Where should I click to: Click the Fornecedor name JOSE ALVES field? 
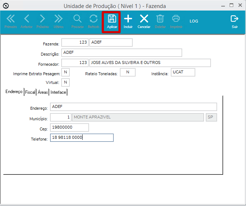click(x=150, y=63)
